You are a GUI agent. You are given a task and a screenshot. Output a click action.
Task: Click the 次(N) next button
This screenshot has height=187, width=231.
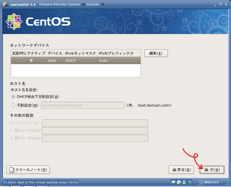point(212,170)
